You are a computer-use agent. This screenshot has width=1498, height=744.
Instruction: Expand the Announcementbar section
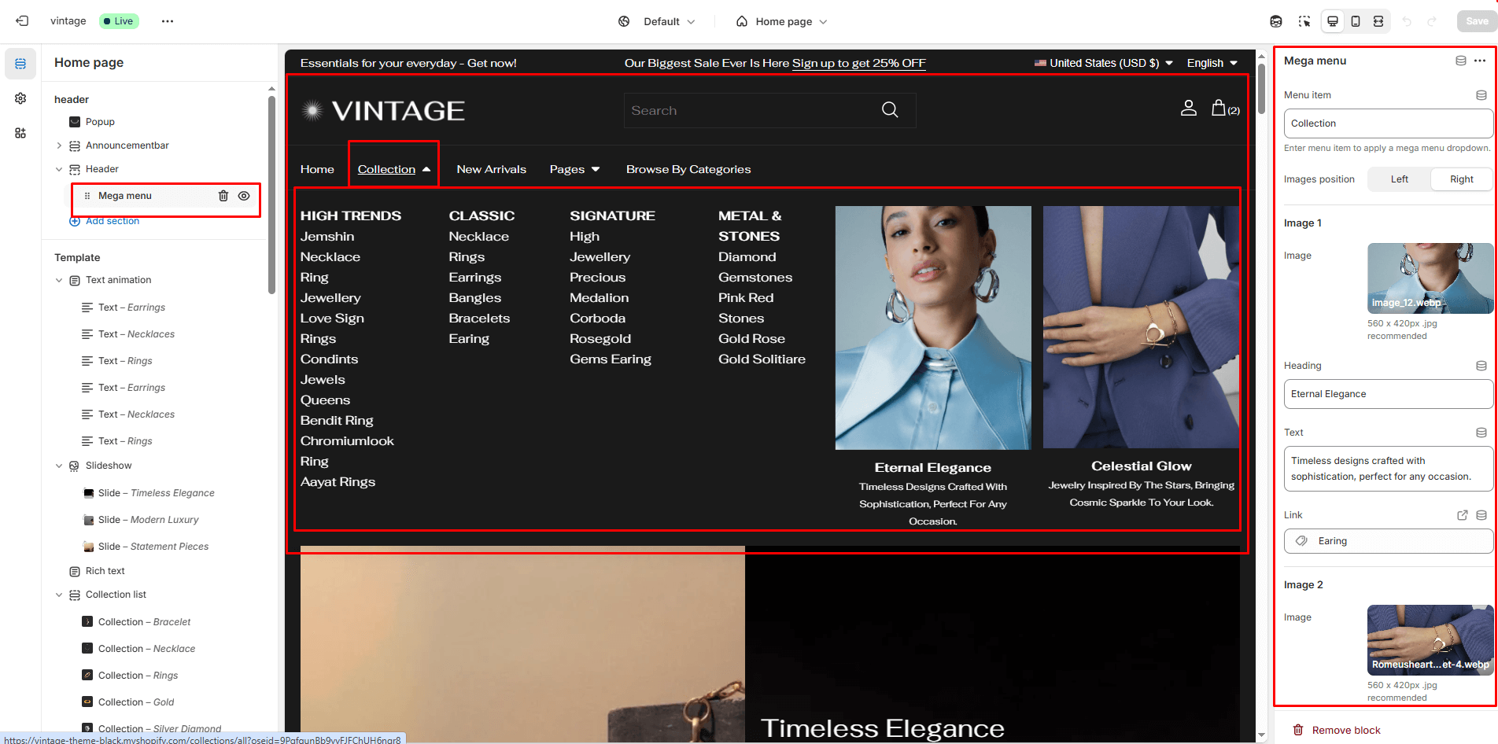pyautogui.click(x=59, y=145)
